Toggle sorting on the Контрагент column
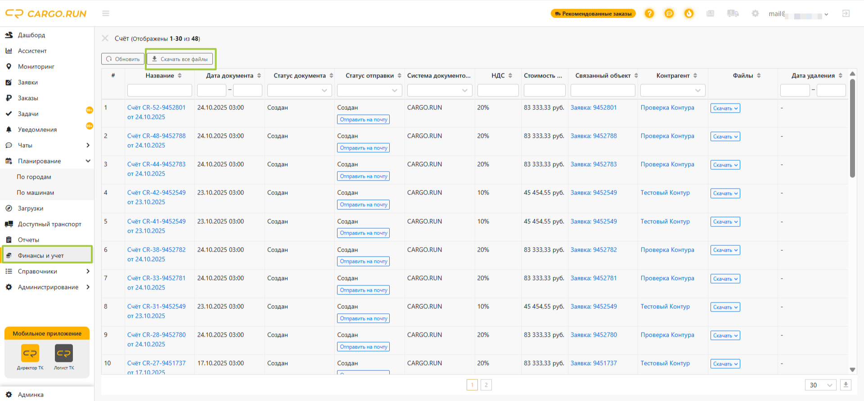 pyautogui.click(x=695, y=76)
